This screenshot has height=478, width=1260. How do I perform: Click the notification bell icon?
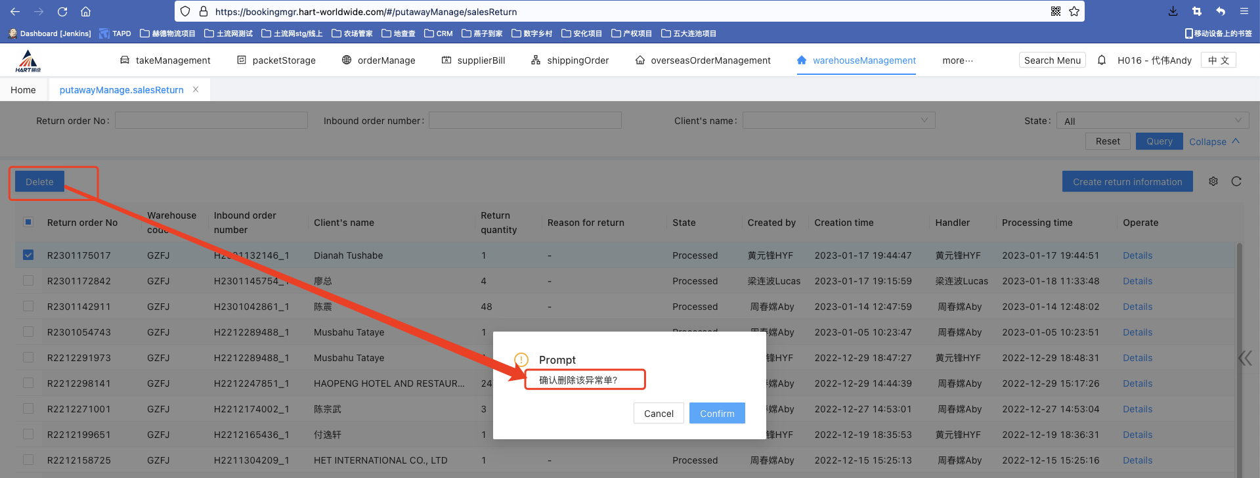pyautogui.click(x=1102, y=60)
